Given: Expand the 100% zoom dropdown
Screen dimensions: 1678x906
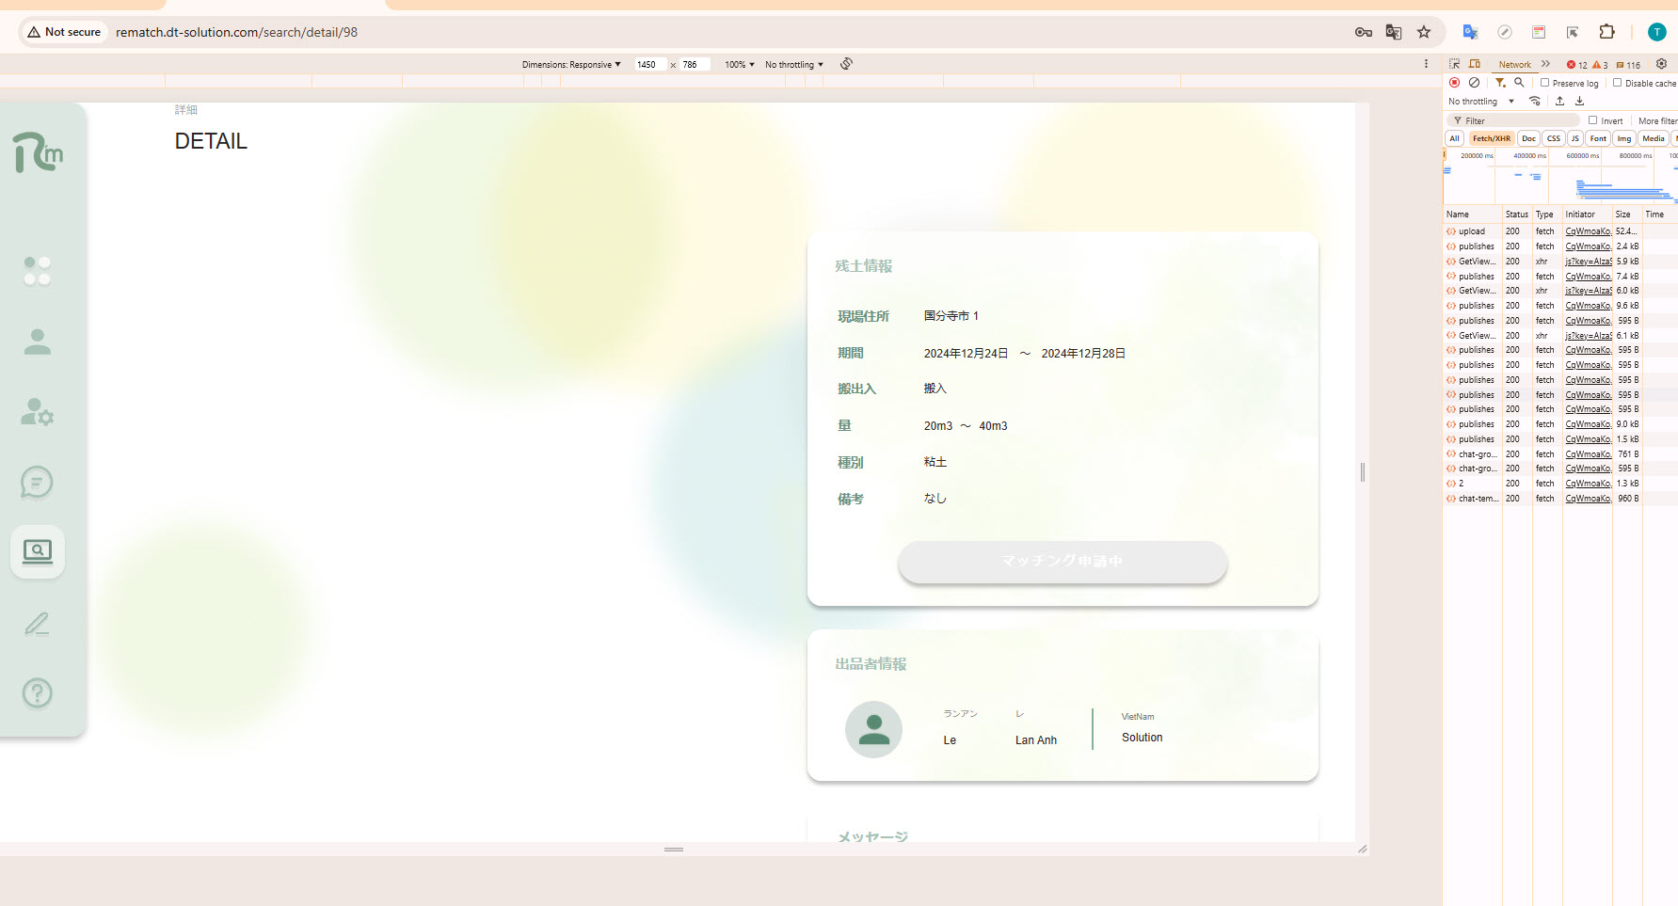Looking at the screenshot, I should [739, 65].
